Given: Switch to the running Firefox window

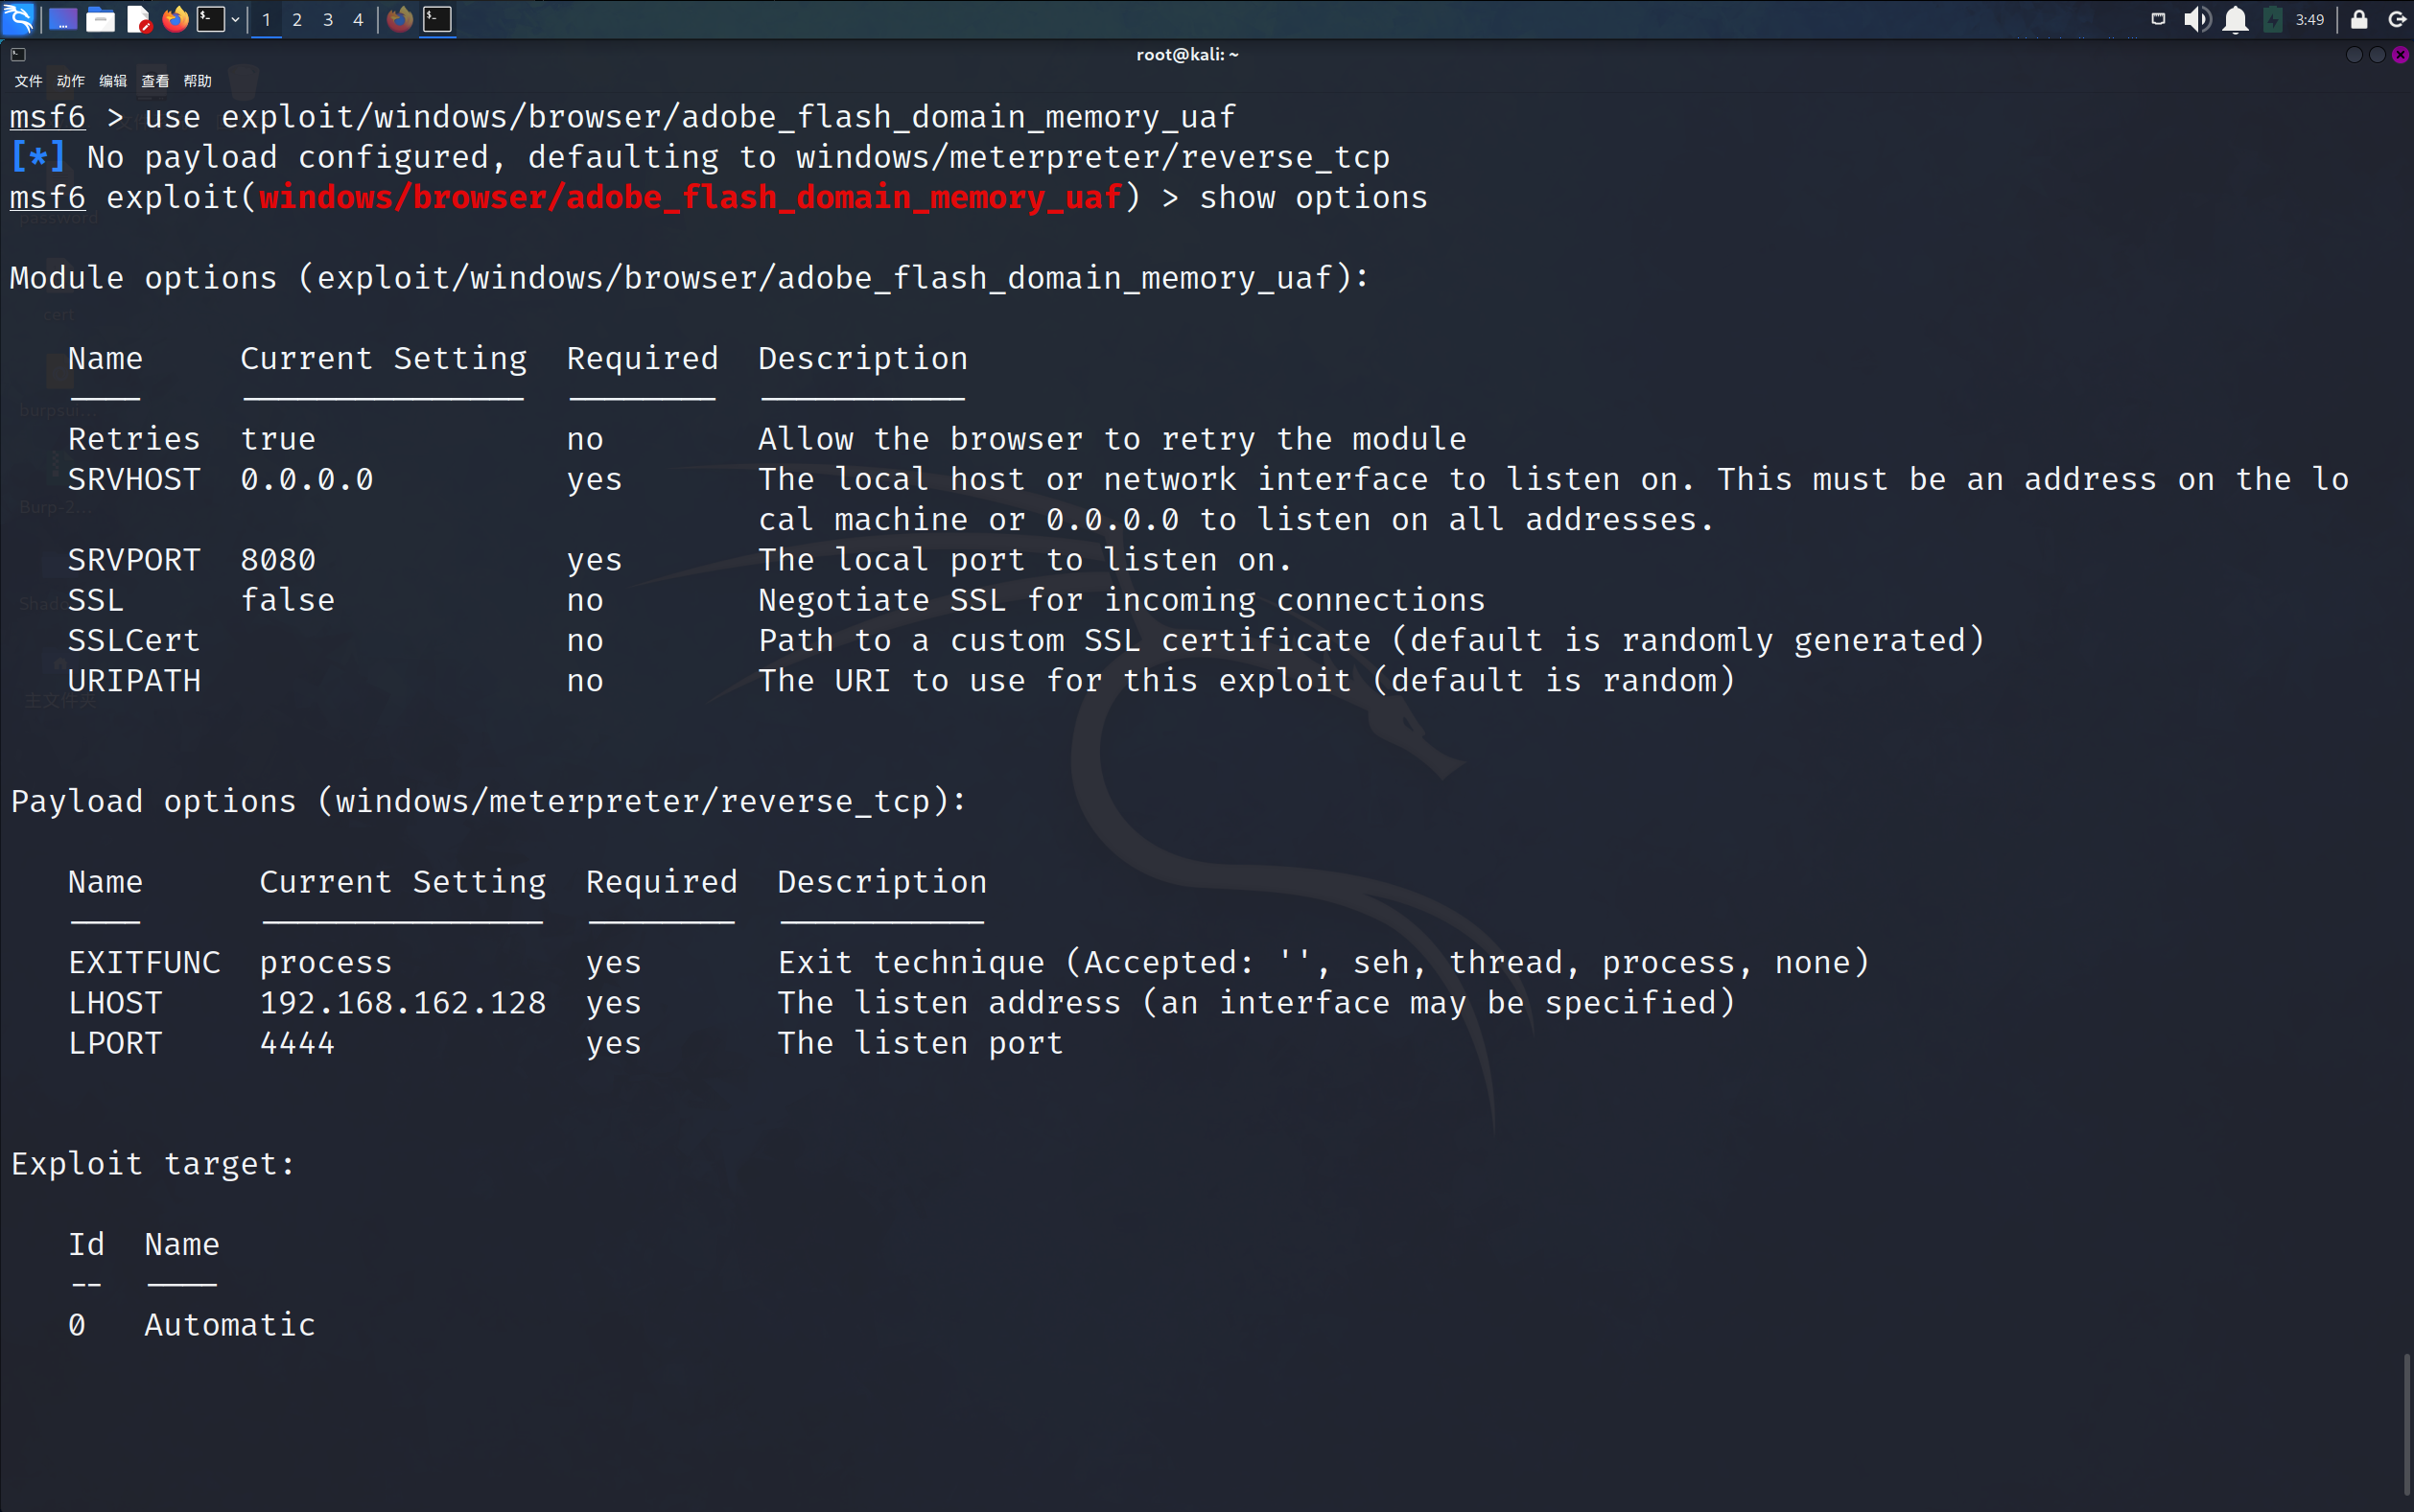Looking at the screenshot, I should tap(400, 19).
